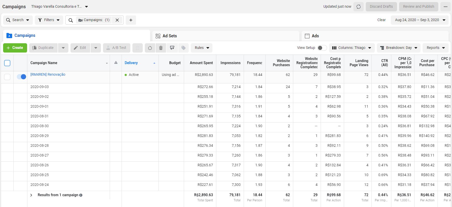452x207 pixels.
Task: Click the refresh icon next to Updated just now
Action: tap(359, 7)
